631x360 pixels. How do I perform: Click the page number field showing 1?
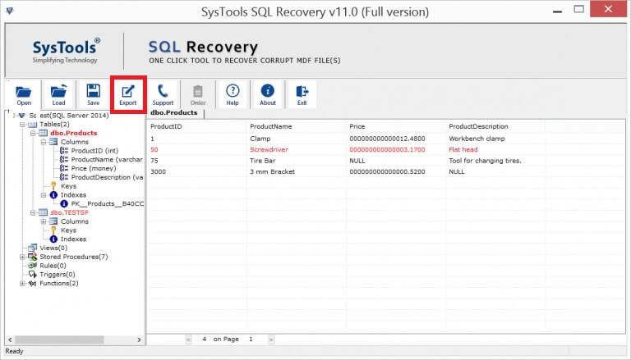(251, 339)
